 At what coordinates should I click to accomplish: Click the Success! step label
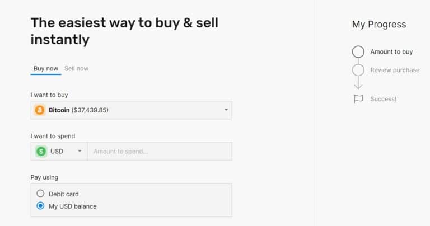coord(383,99)
